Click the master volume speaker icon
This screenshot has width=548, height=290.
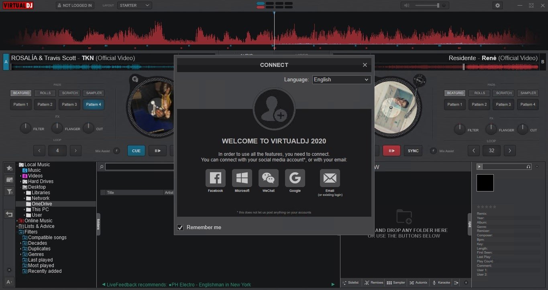pyautogui.click(x=407, y=6)
